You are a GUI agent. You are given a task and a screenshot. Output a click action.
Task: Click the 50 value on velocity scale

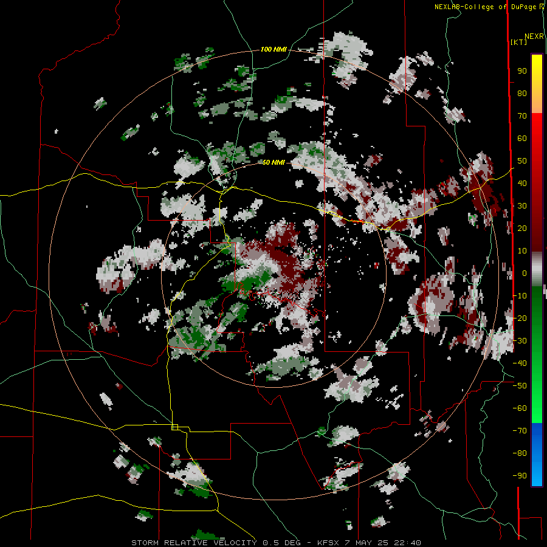point(522,161)
